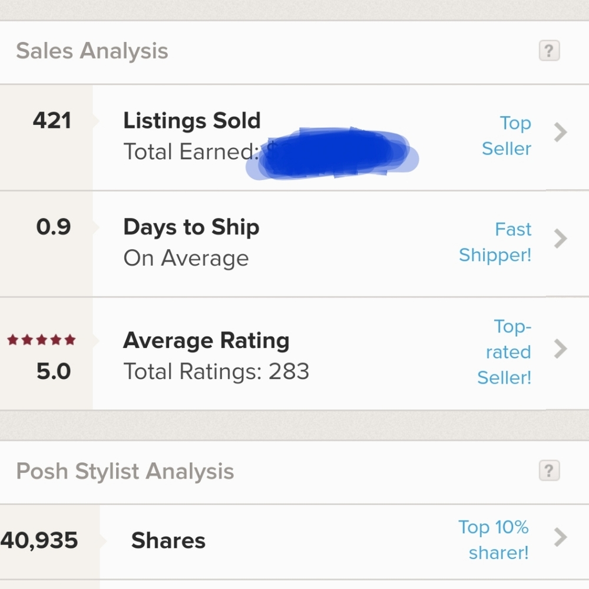The image size is (589, 589).
Task: Tap the Top 10% sharer! link
Action: (494, 540)
